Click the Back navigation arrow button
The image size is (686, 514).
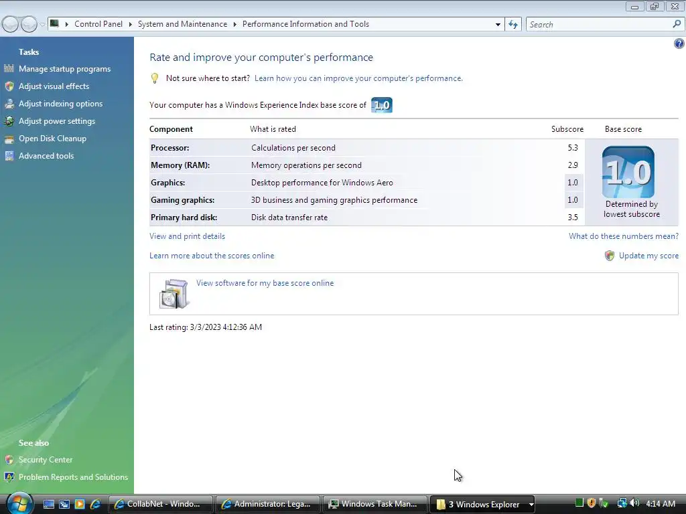[11, 24]
